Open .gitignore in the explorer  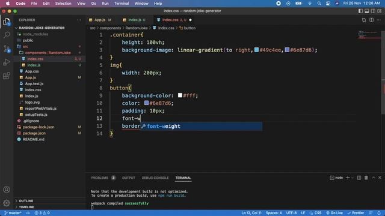click(31, 121)
